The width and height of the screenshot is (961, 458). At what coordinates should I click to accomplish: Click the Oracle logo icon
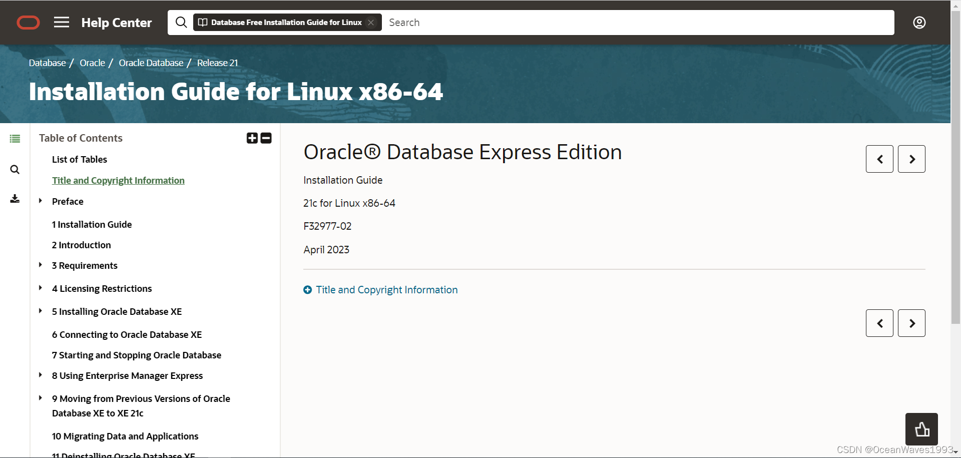pyautogui.click(x=28, y=23)
